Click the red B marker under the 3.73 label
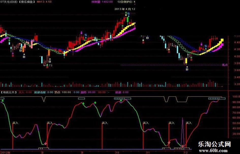This screenshot has height=154, width=240. pyautogui.click(x=47, y=67)
